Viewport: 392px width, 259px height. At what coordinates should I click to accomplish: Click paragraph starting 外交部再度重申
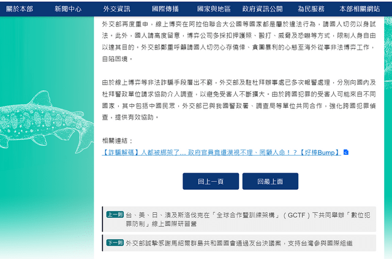(x=239, y=42)
